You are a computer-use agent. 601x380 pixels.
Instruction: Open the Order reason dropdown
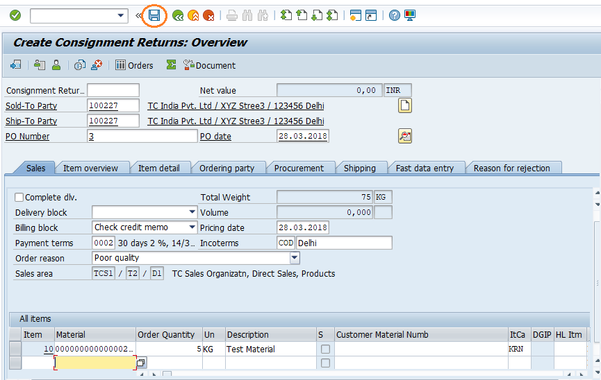pos(295,258)
